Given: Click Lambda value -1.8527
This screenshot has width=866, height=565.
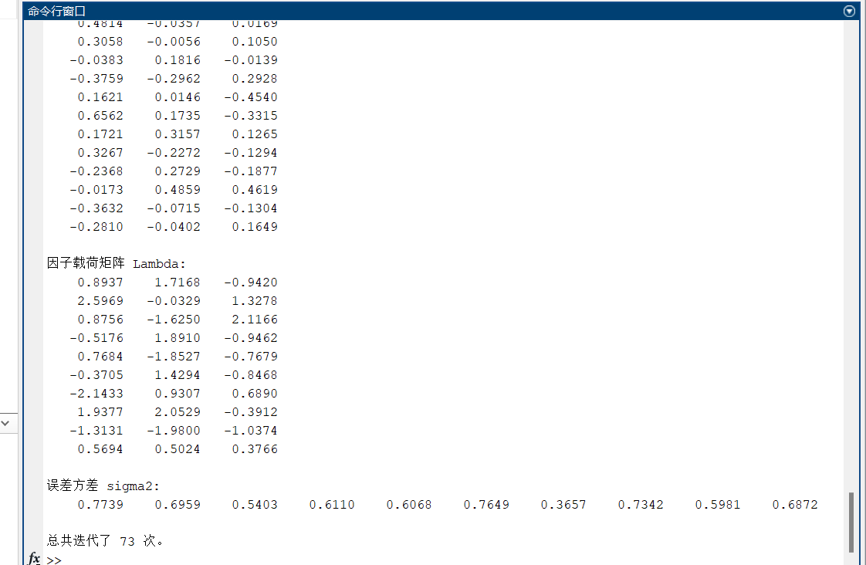Looking at the screenshot, I should 174,357.
